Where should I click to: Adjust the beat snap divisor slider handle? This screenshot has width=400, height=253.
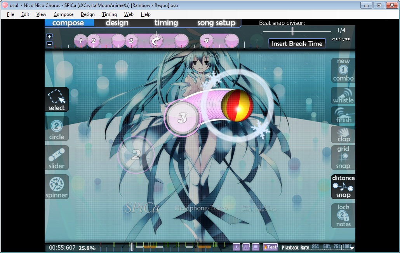[x=292, y=31]
